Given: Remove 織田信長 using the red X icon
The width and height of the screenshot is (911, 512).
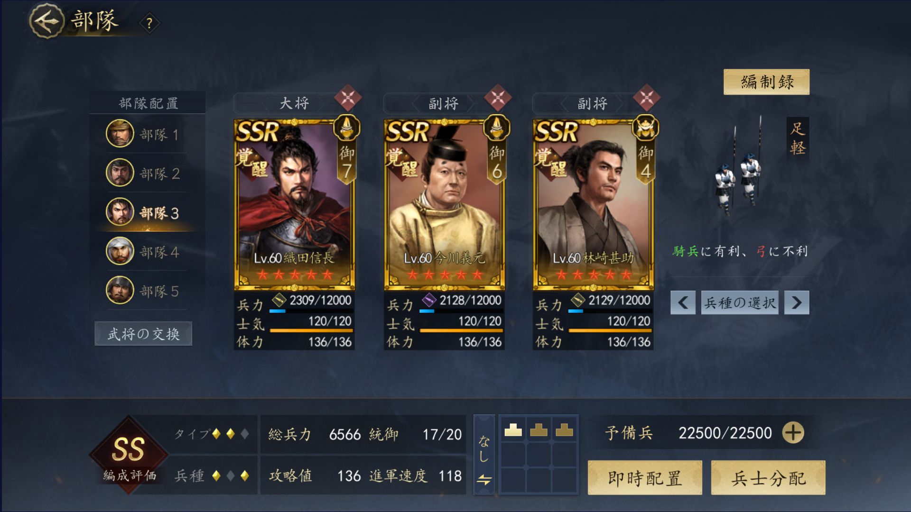Looking at the screenshot, I should coord(348,98).
